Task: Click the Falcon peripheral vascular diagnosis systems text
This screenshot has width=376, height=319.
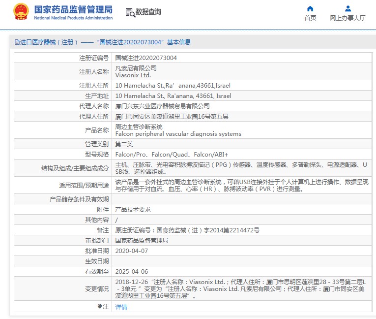Action: coord(178,133)
